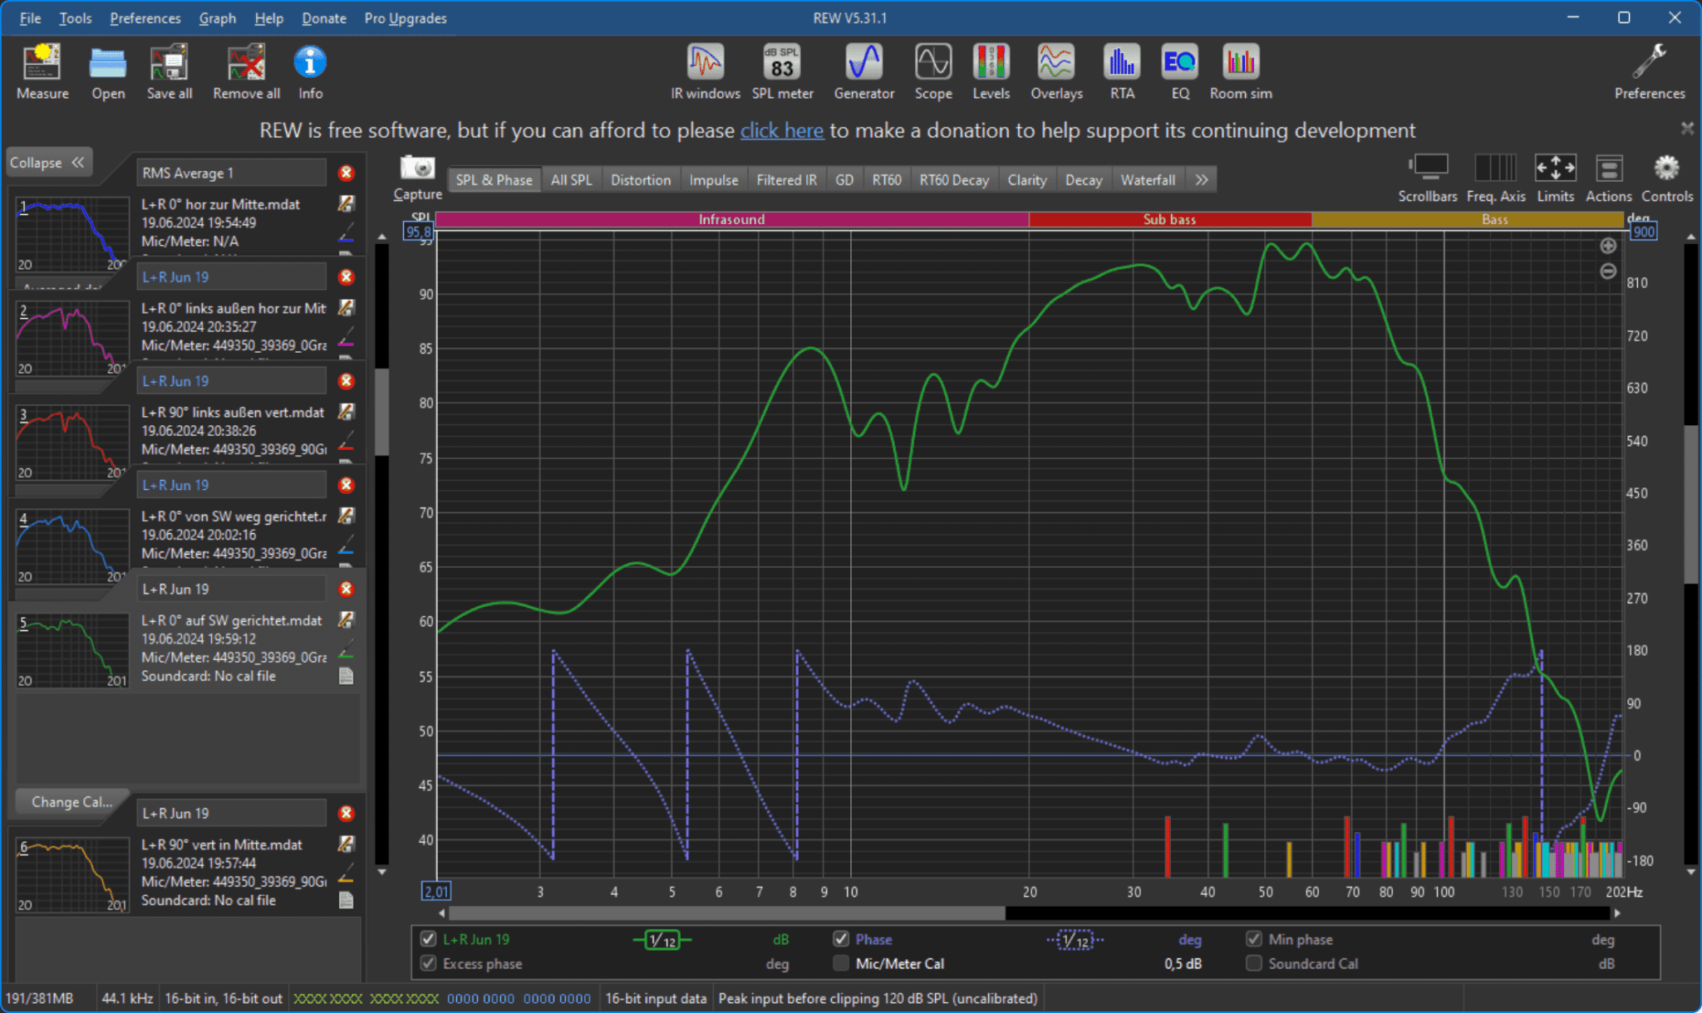Open graph Controls gear
This screenshot has height=1013, width=1702.
(x=1667, y=178)
